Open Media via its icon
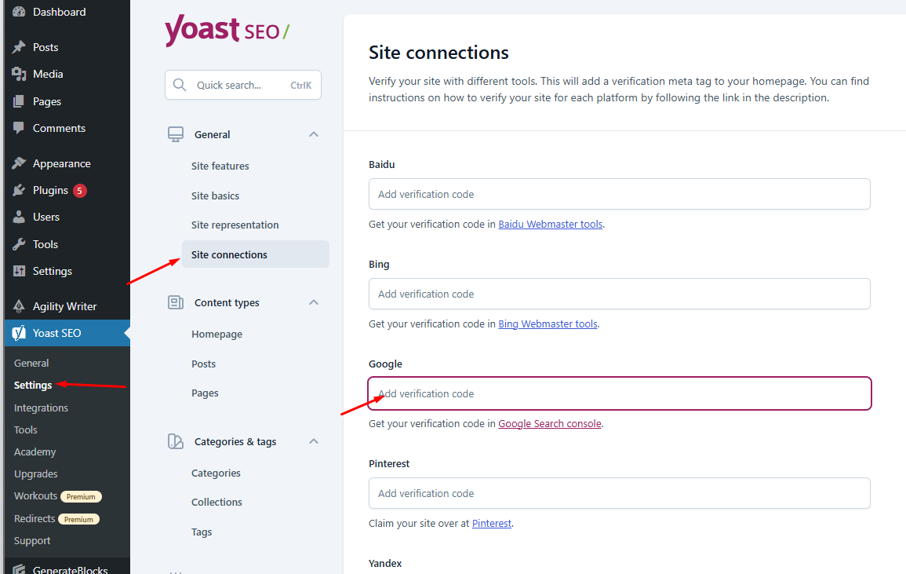This screenshot has height=574, width=906. tap(19, 74)
